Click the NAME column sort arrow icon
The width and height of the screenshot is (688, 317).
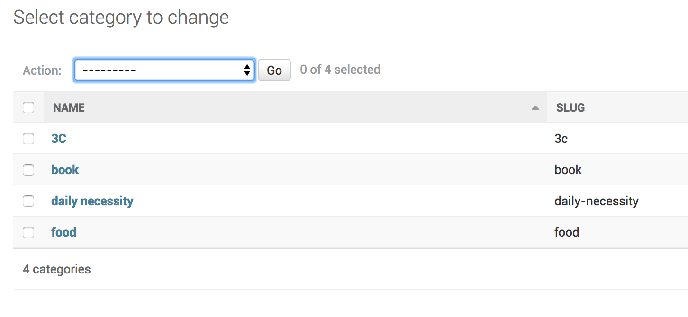point(535,108)
